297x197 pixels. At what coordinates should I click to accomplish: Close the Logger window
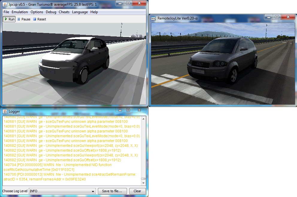[139, 110]
